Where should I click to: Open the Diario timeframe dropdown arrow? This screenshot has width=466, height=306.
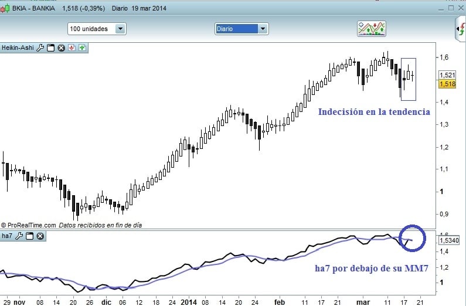click(x=263, y=29)
